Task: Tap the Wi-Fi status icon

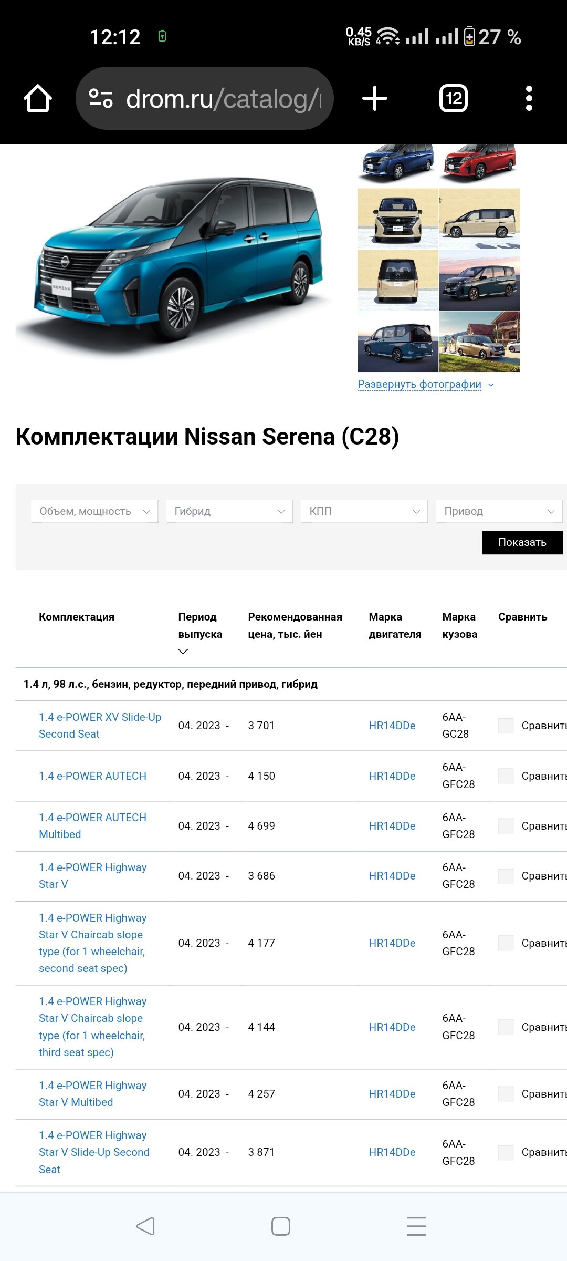Action: click(388, 36)
